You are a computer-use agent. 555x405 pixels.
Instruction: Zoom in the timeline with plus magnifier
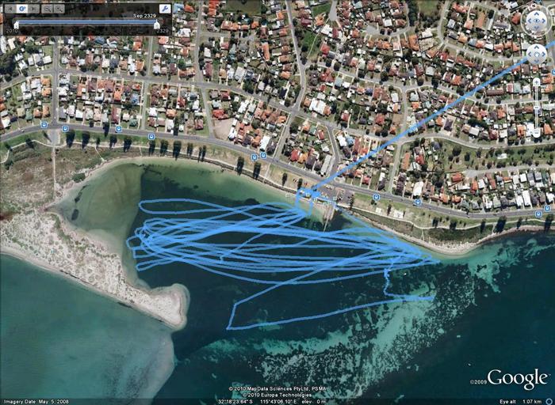59,9
